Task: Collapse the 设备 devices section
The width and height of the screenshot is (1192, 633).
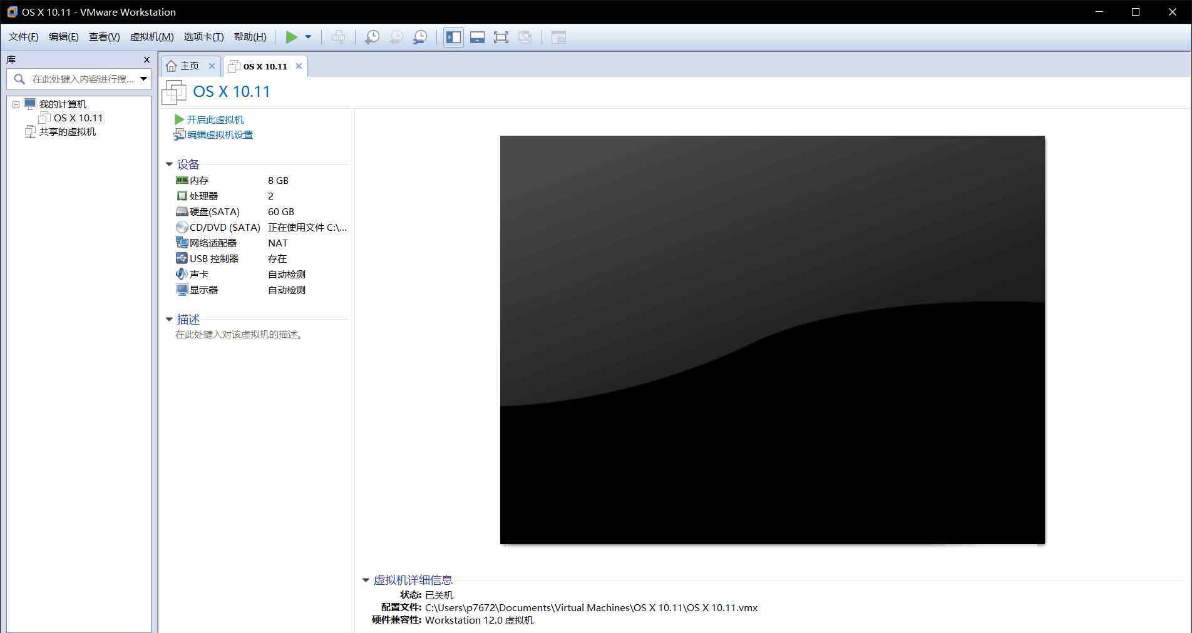Action: tap(169, 164)
